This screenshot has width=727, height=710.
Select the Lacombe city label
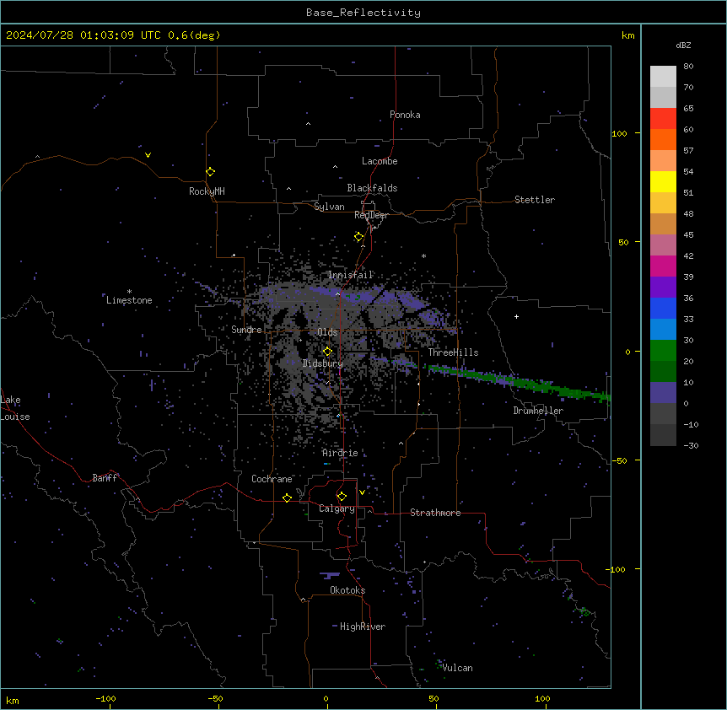[x=380, y=161]
